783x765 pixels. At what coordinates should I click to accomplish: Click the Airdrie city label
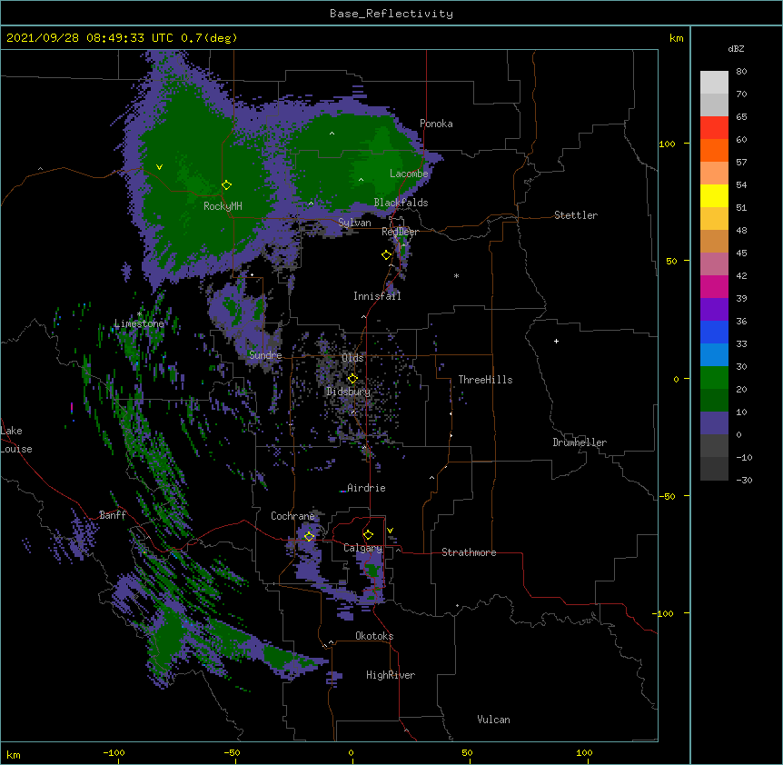tap(366, 488)
